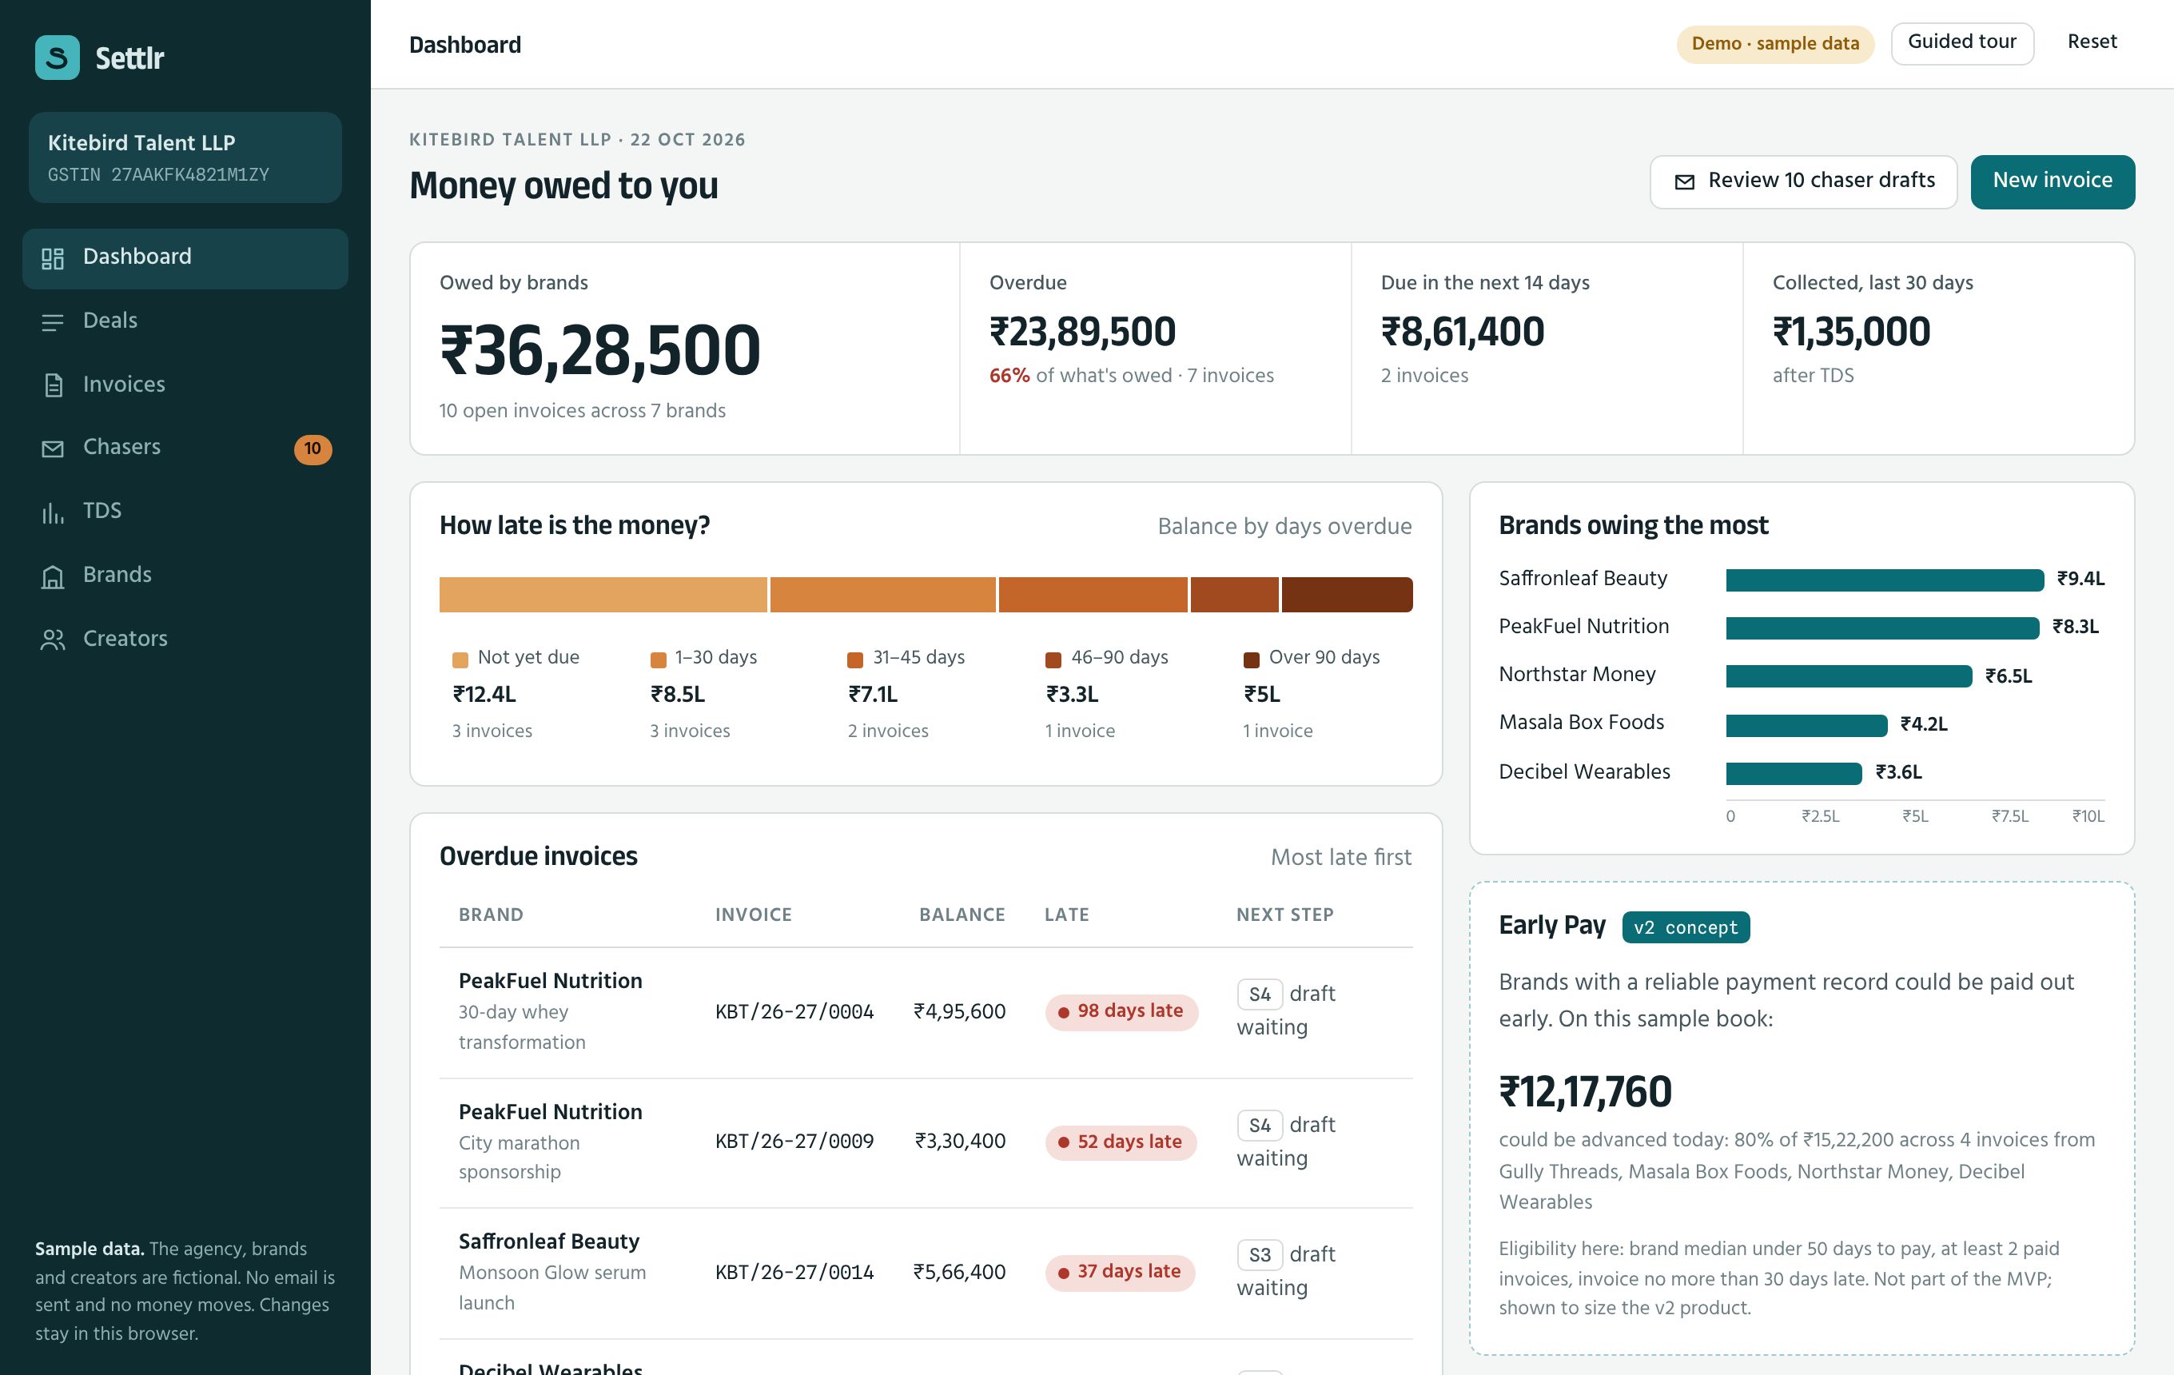Click invoice number KBT/26-27/0009
2174x1375 pixels.
pos(794,1142)
